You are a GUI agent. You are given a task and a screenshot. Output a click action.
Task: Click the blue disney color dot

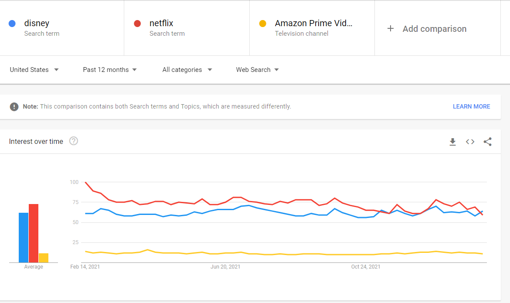coord(12,24)
